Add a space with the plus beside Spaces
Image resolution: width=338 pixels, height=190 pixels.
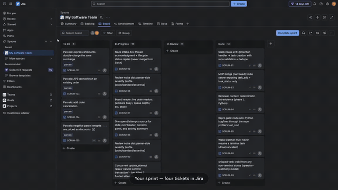pyautogui.click(x=46, y=41)
